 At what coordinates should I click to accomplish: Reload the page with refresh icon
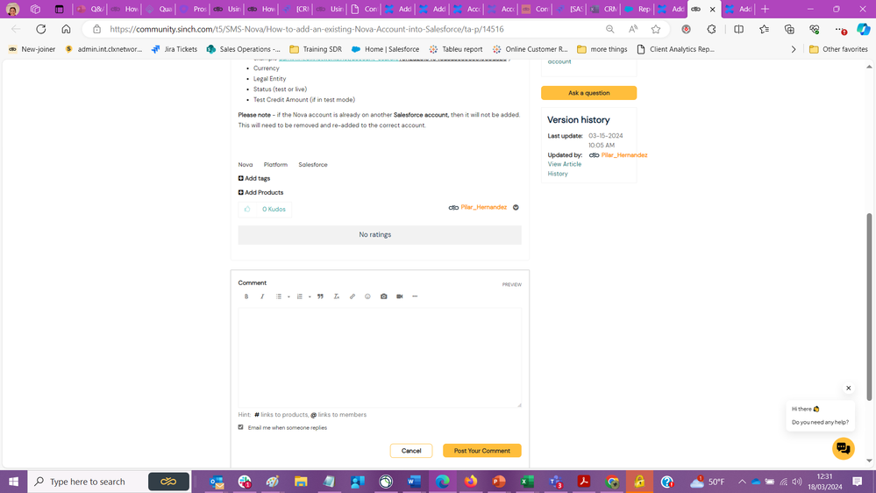[41, 29]
